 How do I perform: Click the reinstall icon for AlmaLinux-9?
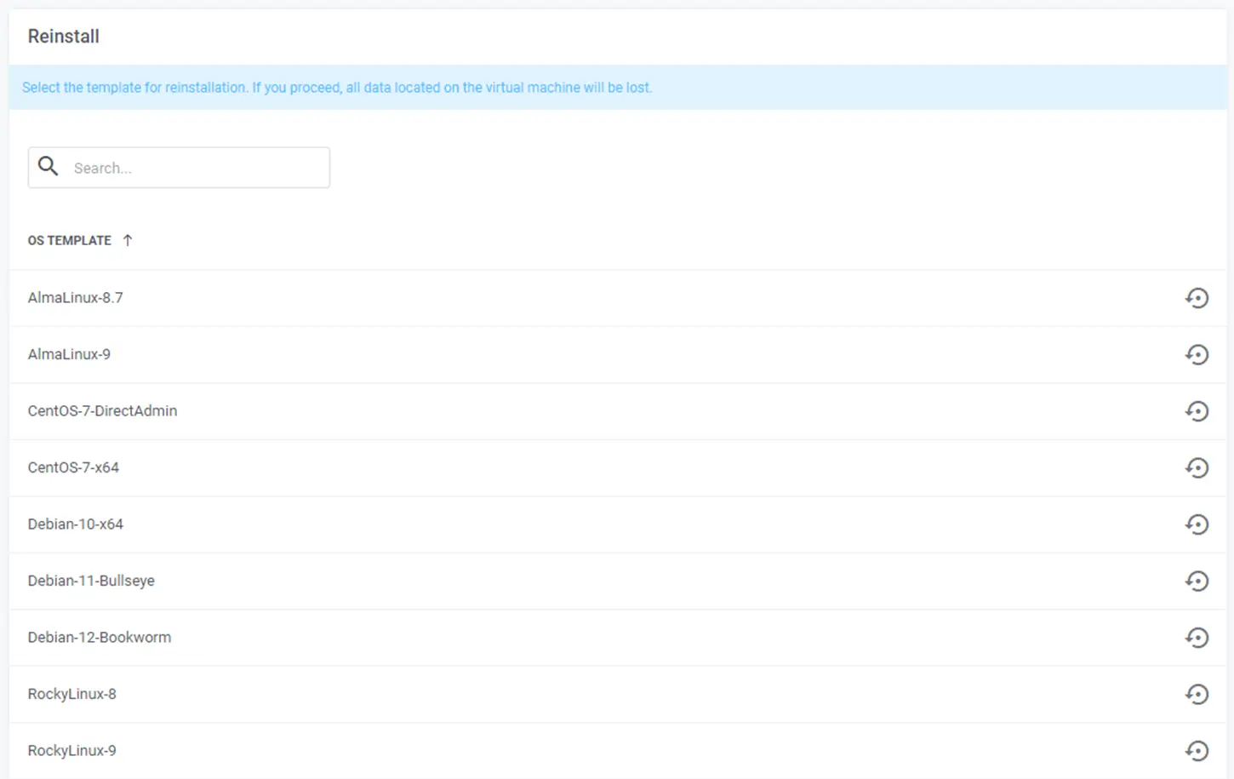(x=1197, y=354)
